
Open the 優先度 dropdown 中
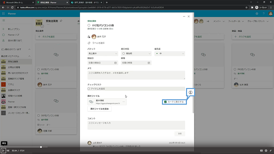click(170, 54)
